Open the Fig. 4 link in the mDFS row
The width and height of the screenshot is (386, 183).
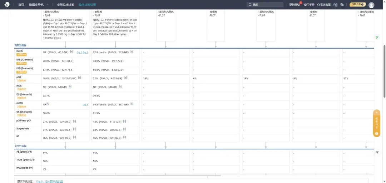(x=85, y=105)
